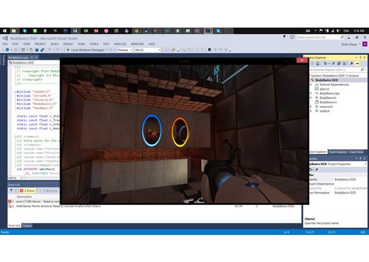This screenshot has width=369, height=262.
Task: Click the Save All toolbar icon
Action: coord(42,50)
